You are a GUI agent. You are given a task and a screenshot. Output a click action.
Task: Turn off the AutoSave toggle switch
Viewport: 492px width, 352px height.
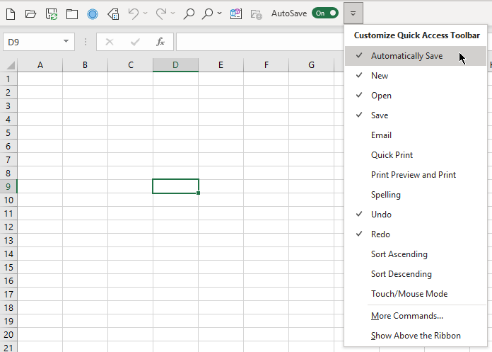tap(325, 13)
